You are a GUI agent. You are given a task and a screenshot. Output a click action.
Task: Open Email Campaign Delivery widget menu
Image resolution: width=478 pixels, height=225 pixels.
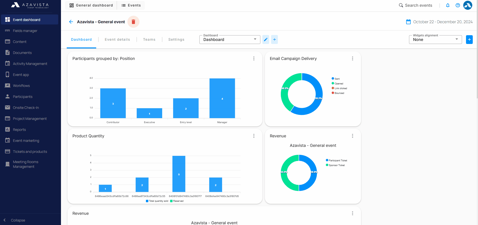(x=353, y=58)
